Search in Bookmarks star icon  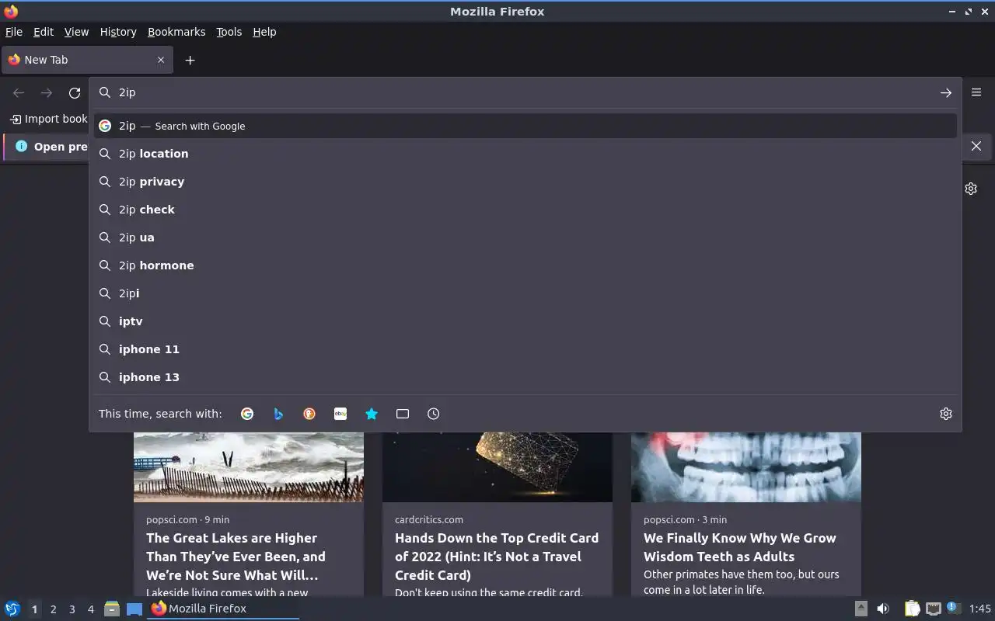point(372,414)
